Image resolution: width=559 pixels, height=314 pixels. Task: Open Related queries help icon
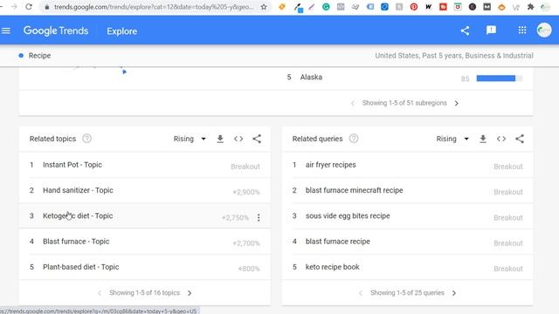pos(353,139)
